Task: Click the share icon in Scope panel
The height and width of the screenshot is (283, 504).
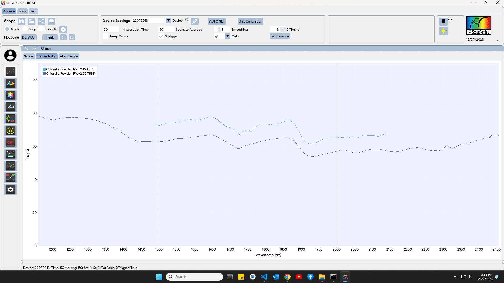Action: coord(41,21)
